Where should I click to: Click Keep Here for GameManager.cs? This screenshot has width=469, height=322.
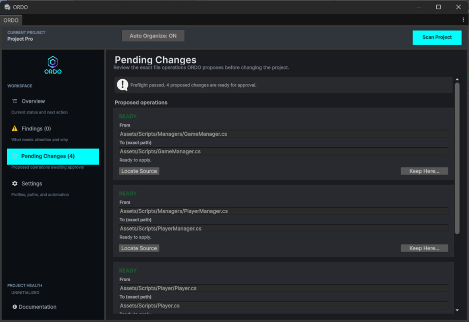coord(424,171)
